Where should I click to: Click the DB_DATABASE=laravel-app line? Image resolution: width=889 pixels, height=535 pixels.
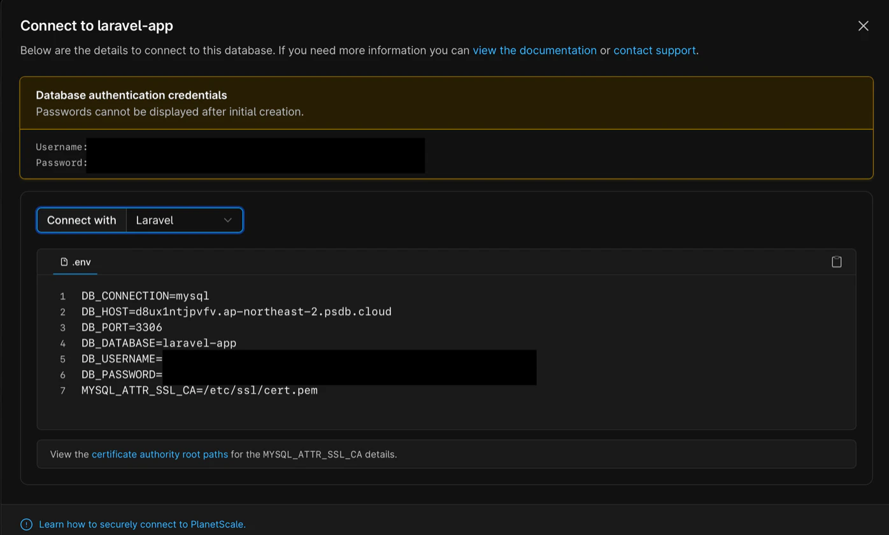159,343
